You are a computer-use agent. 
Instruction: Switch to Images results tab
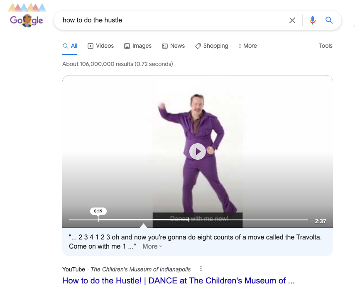pyautogui.click(x=138, y=46)
